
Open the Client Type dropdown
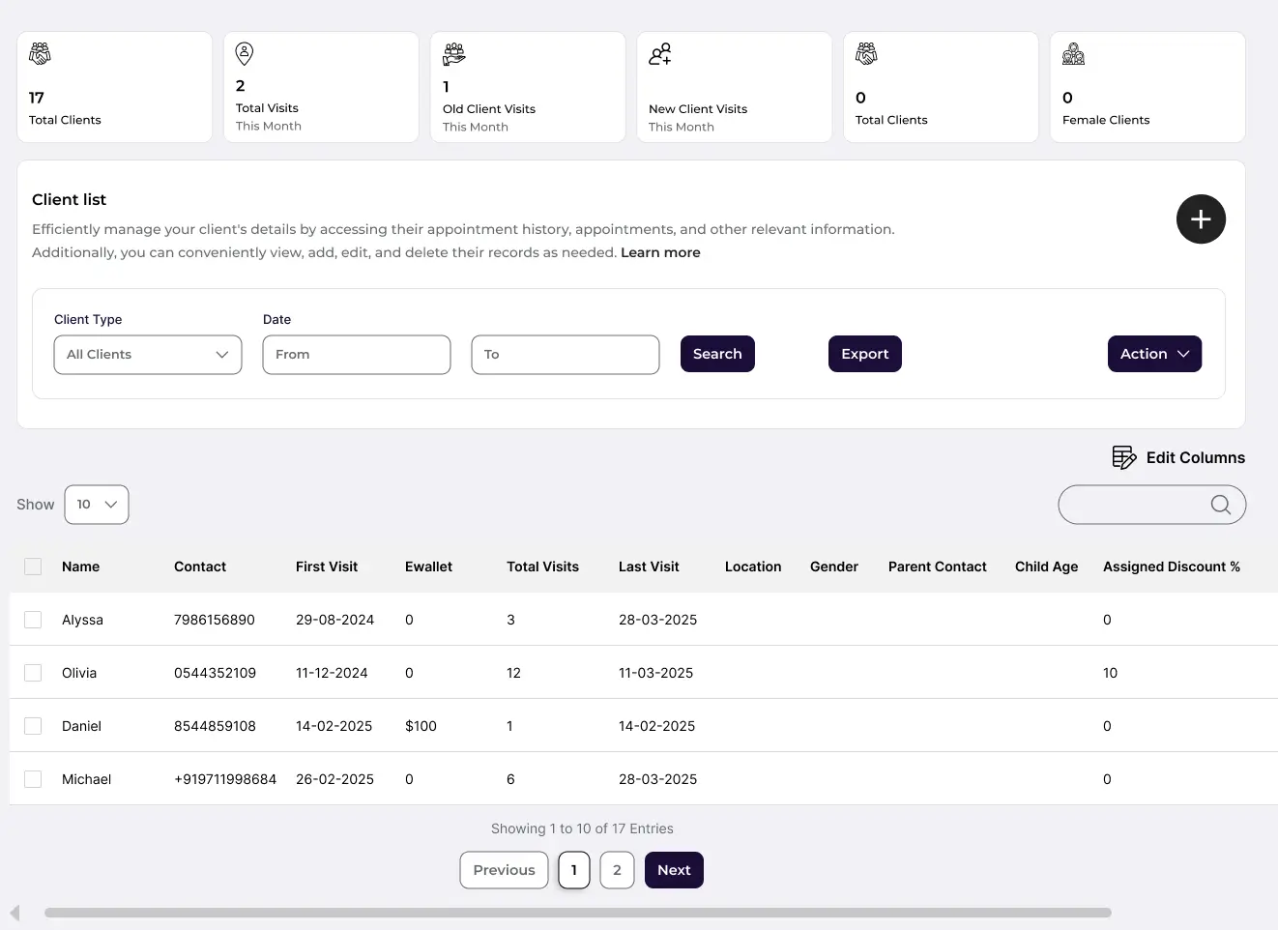coord(148,355)
